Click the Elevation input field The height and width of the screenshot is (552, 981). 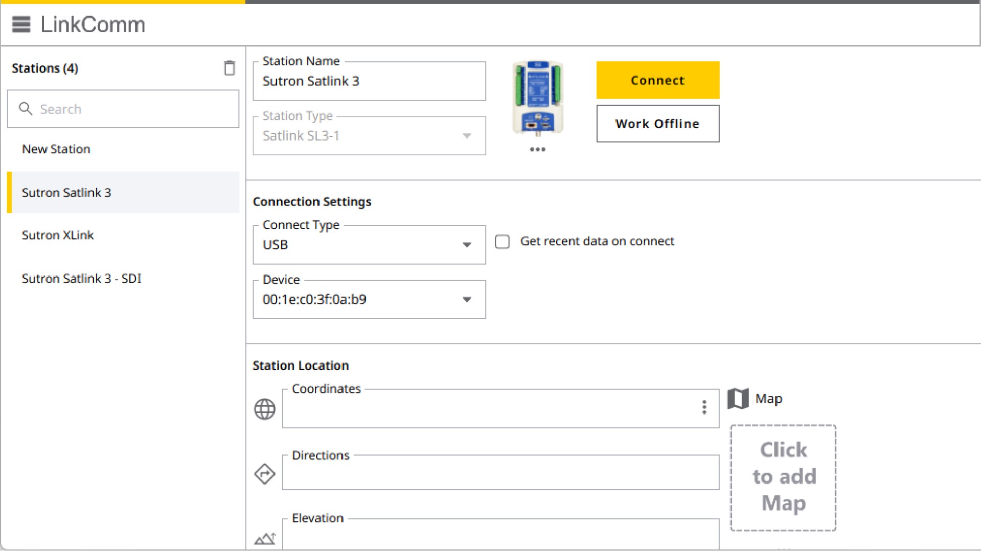coord(500,535)
